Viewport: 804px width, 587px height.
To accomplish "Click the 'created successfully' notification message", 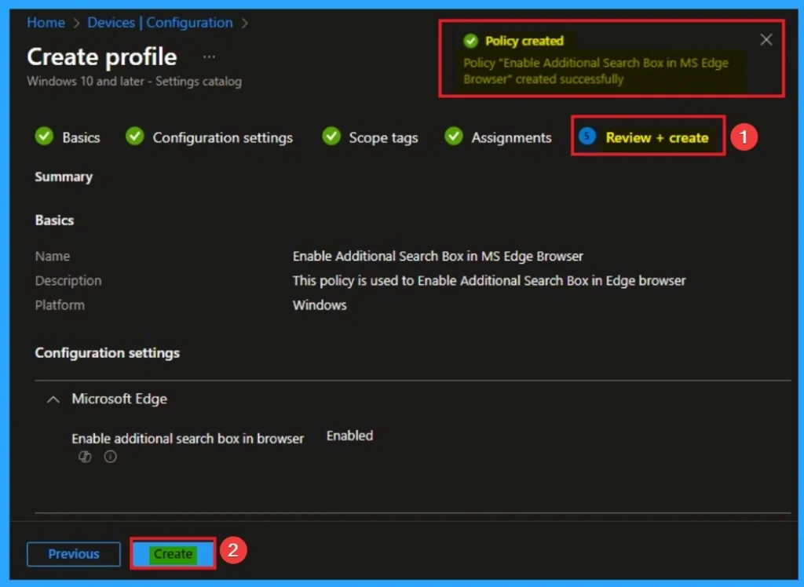I will tap(595, 71).
